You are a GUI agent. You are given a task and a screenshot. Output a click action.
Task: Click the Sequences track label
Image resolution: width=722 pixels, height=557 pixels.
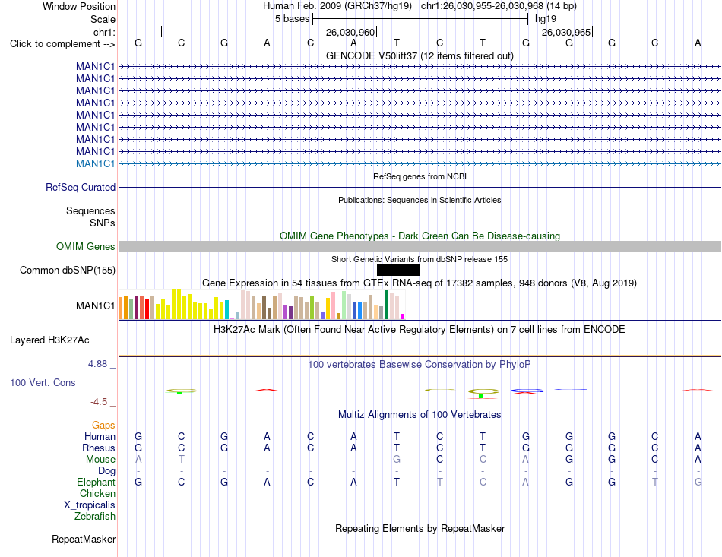90,210
